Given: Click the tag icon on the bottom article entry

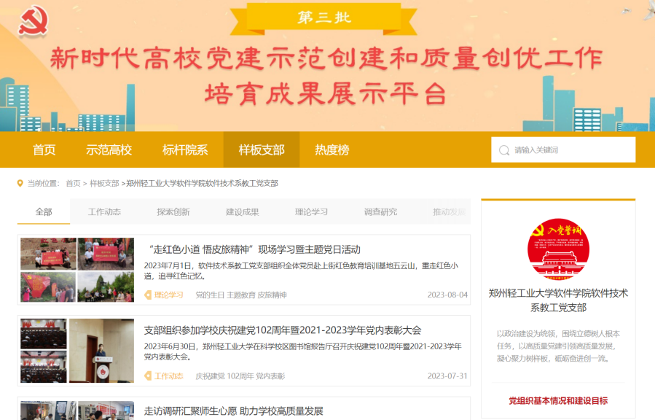Looking at the screenshot, I should [x=146, y=418].
